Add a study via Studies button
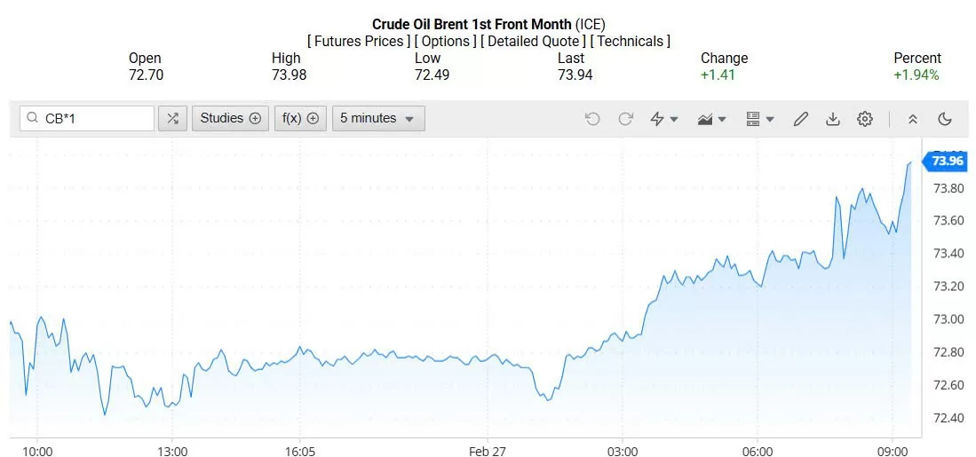The image size is (976, 457). [230, 118]
